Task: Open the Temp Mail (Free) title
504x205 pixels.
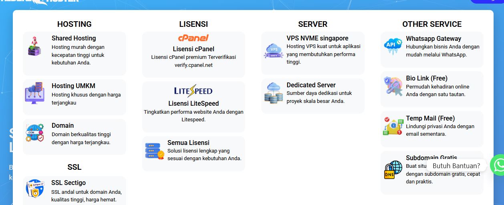Action: pos(430,118)
